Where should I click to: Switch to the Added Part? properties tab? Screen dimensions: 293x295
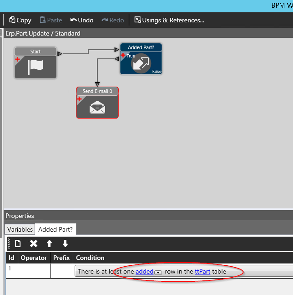point(56,229)
